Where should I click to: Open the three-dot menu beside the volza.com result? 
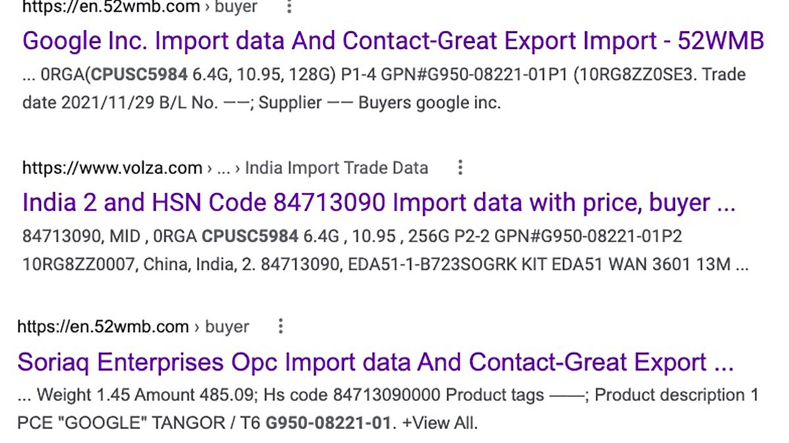click(460, 168)
